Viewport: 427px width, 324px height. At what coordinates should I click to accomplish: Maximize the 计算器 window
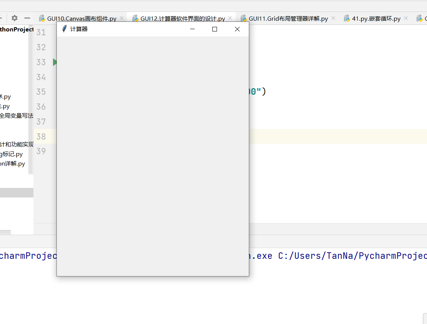tap(215, 29)
